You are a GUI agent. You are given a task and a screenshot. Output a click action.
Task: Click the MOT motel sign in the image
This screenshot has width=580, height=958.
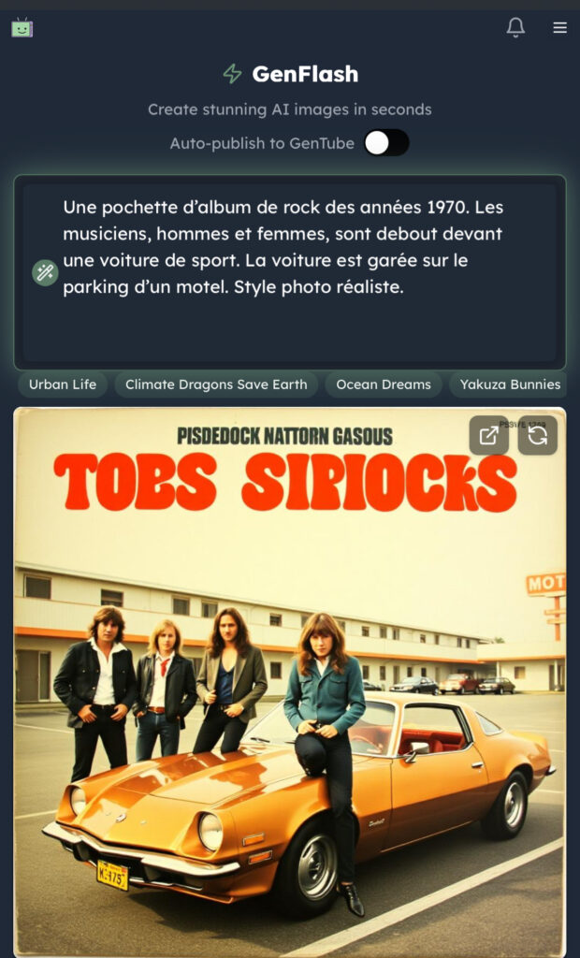tap(545, 584)
